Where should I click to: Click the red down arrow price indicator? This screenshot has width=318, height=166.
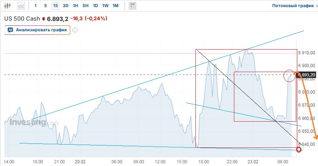[44, 19]
